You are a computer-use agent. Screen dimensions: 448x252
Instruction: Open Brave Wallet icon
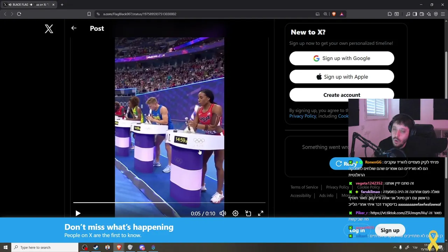(422, 14)
